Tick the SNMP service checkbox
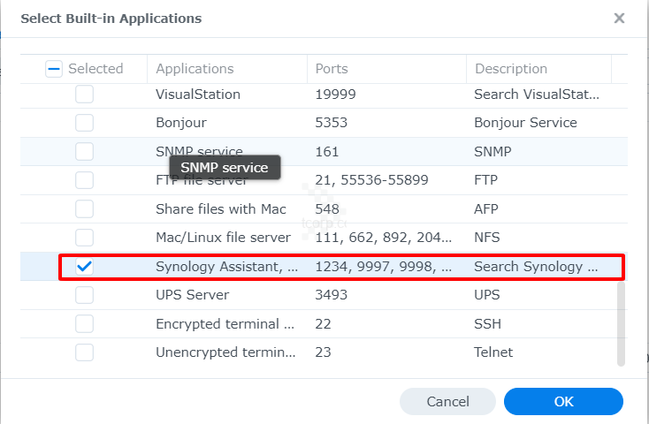The width and height of the screenshot is (649, 424). tap(84, 152)
